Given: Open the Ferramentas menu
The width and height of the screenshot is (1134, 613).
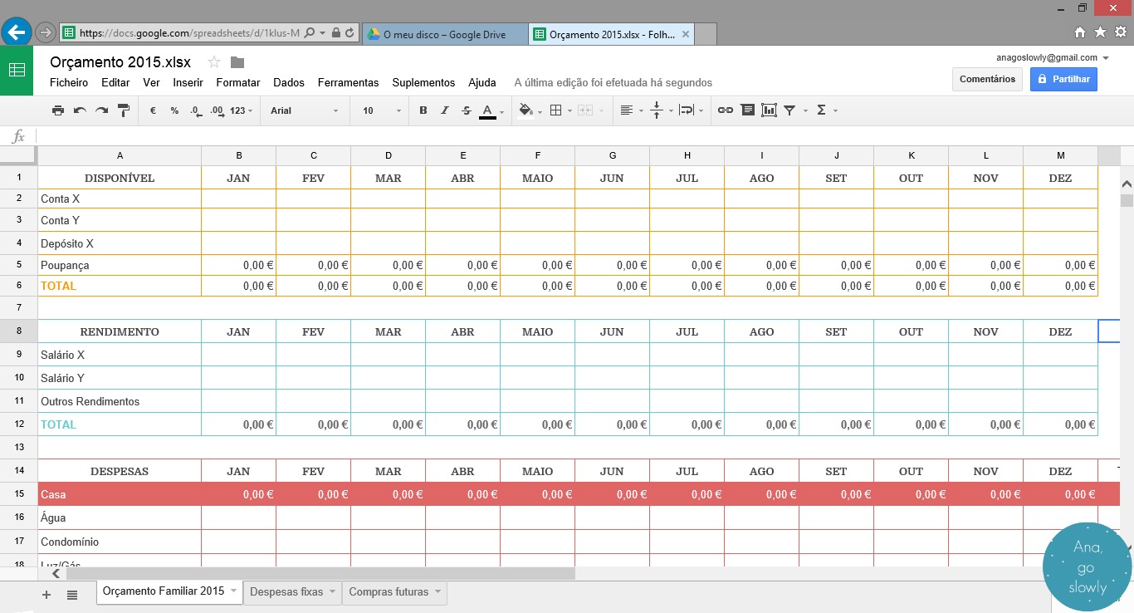Looking at the screenshot, I should 348,83.
